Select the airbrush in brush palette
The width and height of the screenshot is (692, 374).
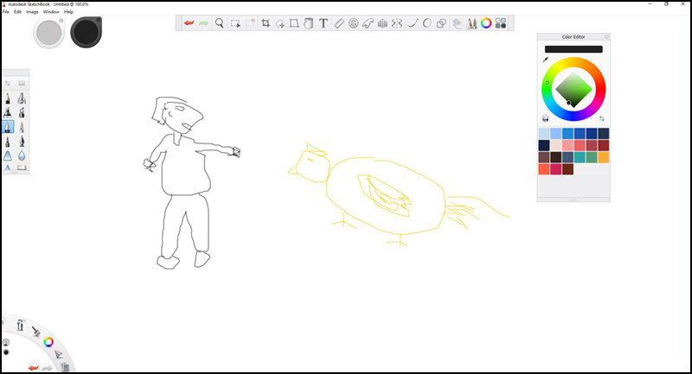[22, 98]
